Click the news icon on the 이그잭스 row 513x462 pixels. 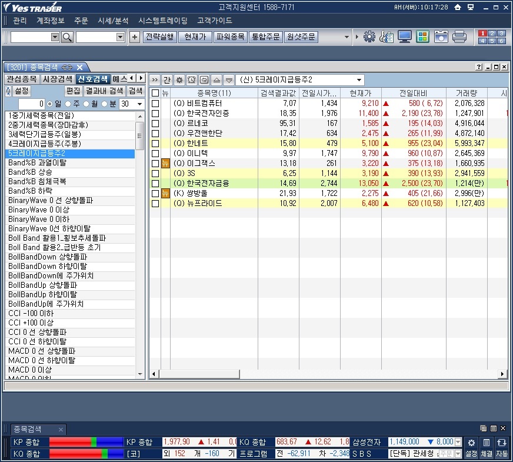165,163
